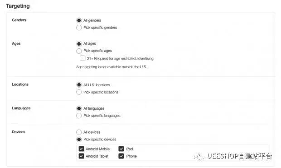Screen dimensions: 281x168
Task: Select the All devices radio button
Action: click(79, 132)
